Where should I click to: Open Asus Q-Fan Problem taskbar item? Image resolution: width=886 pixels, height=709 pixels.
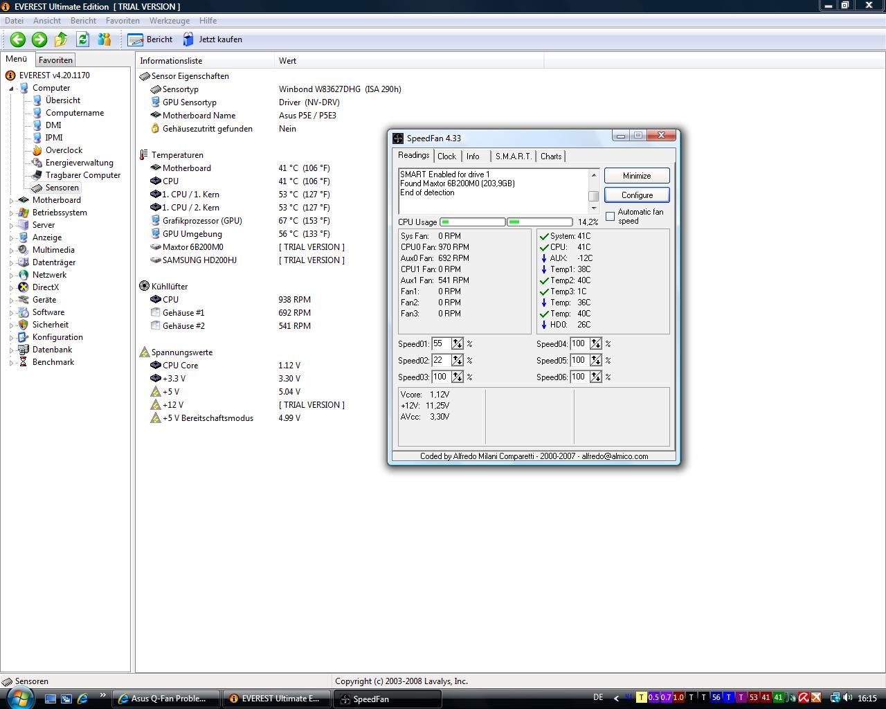click(x=166, y=699)
